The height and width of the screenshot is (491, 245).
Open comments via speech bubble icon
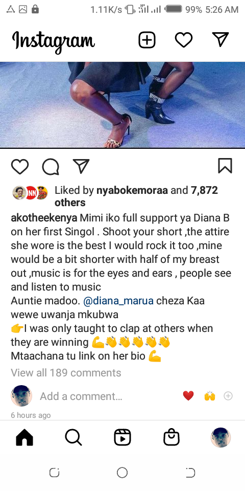pyautogui.click(x=51, y=166)
